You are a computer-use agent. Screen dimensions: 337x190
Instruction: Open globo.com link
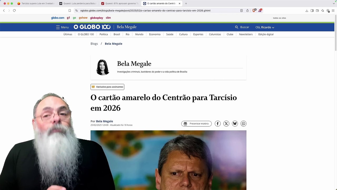(58, 18)
